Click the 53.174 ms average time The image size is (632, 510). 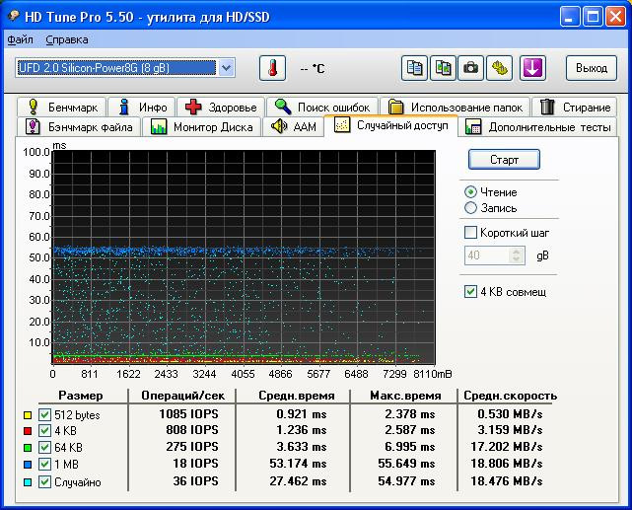click(x=299, y=464)
